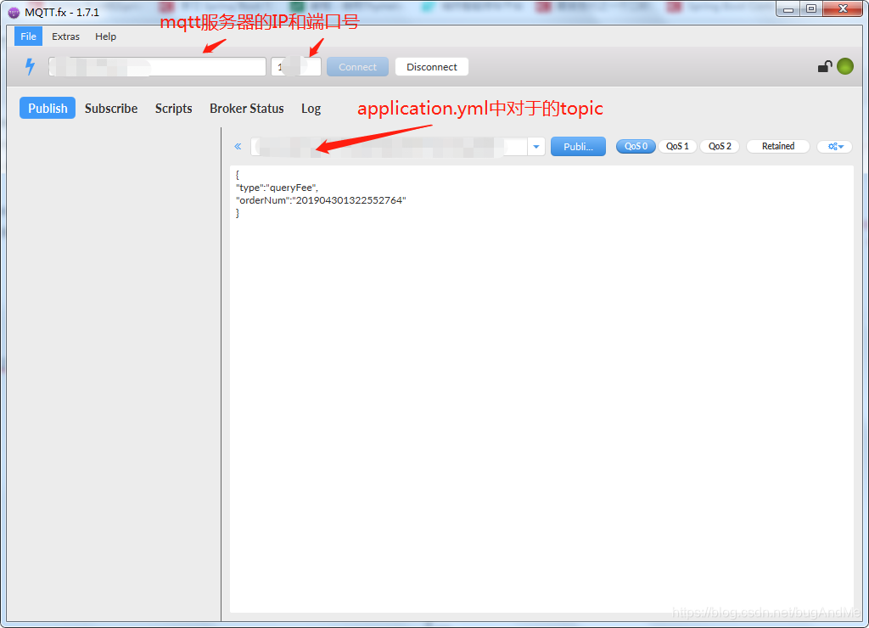Open the publish settings gear menu
This screenshot has height=628, width=869.
coord(835,146)
